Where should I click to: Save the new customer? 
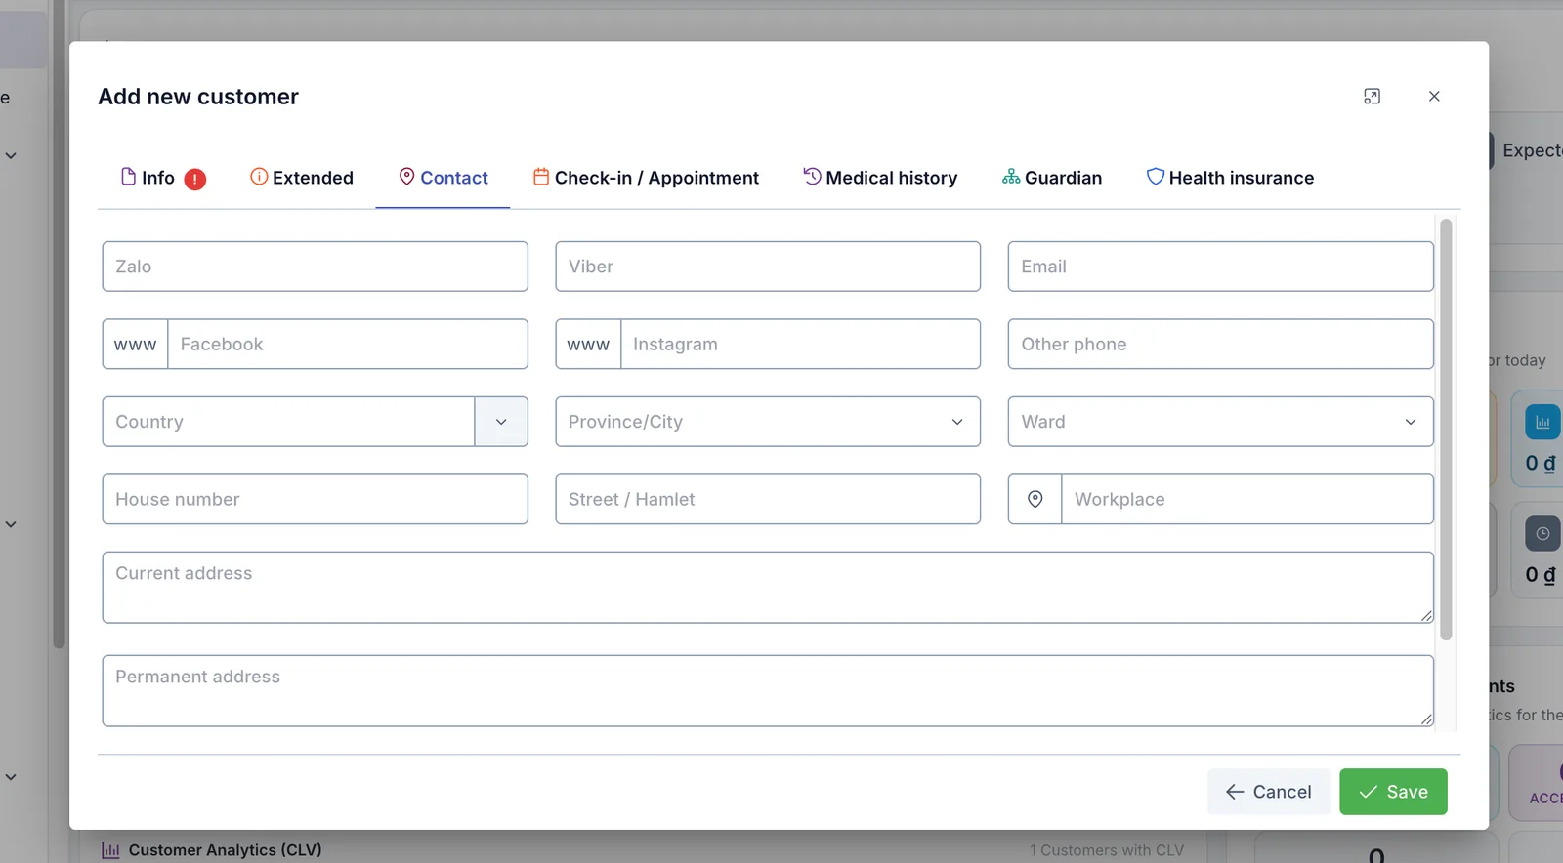(1393, 792)
